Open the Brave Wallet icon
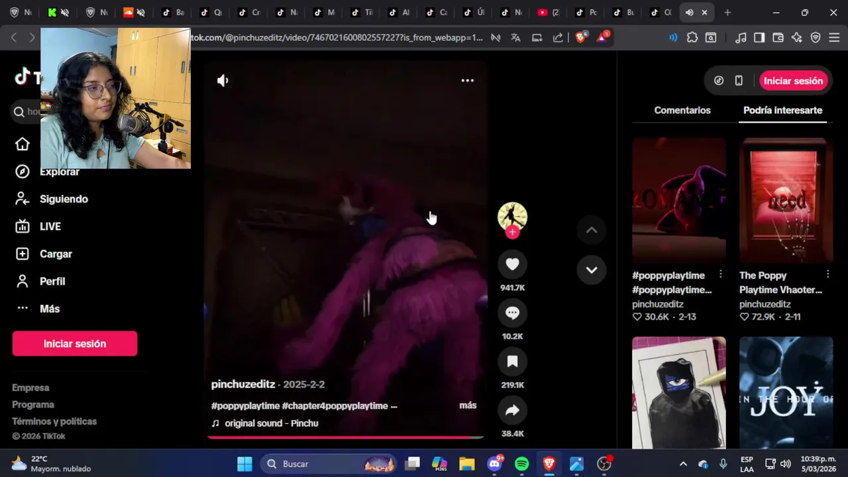848x477 pixels. (x=778, y=38)
